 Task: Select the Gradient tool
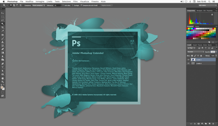coord(3,53)
